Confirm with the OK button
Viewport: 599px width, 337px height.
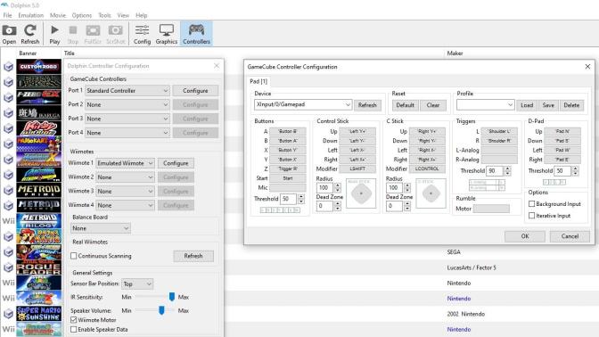[525, 236]
